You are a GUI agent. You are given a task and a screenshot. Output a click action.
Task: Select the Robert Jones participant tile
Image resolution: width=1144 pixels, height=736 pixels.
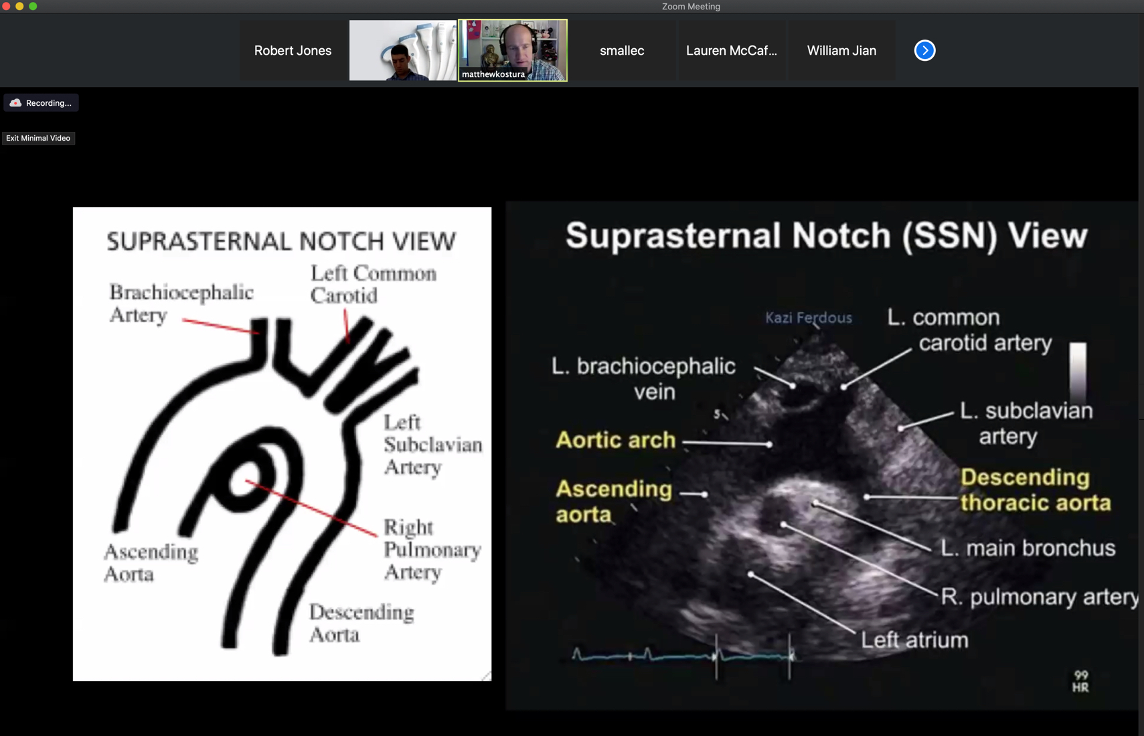point(293,50)
